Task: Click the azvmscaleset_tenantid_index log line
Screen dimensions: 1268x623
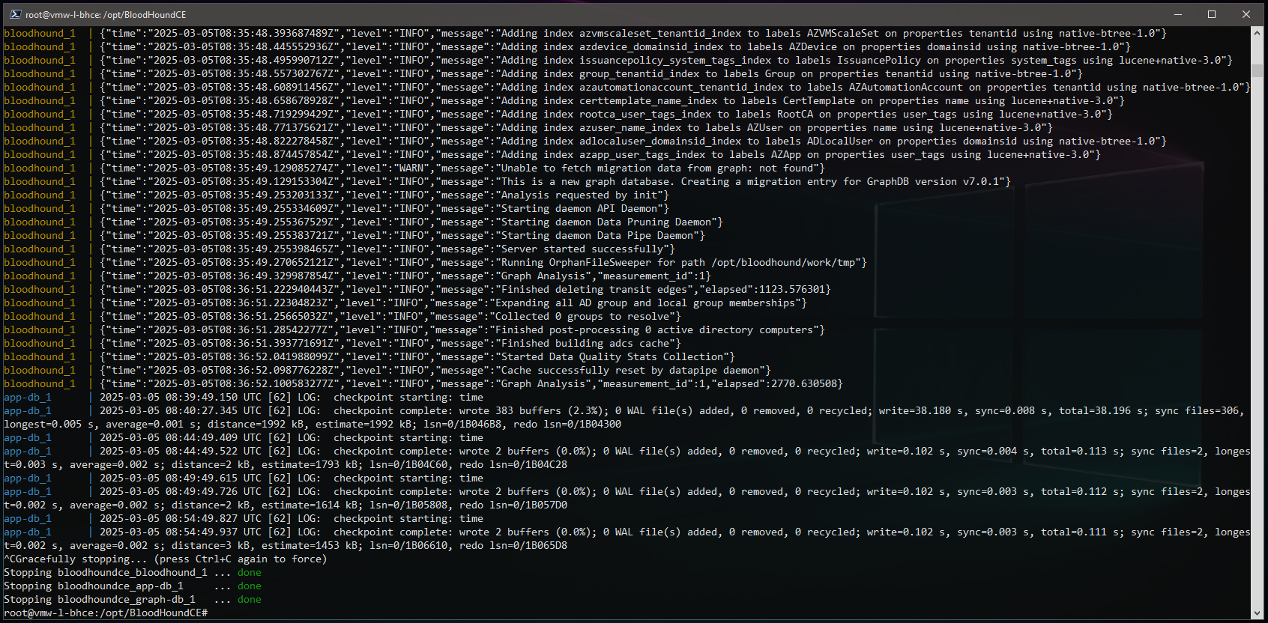Action: (x=585, y=34)
